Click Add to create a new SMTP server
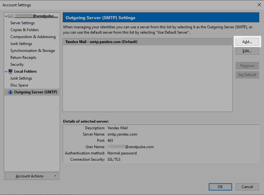The image size is (264, 195). coord(247,42)
